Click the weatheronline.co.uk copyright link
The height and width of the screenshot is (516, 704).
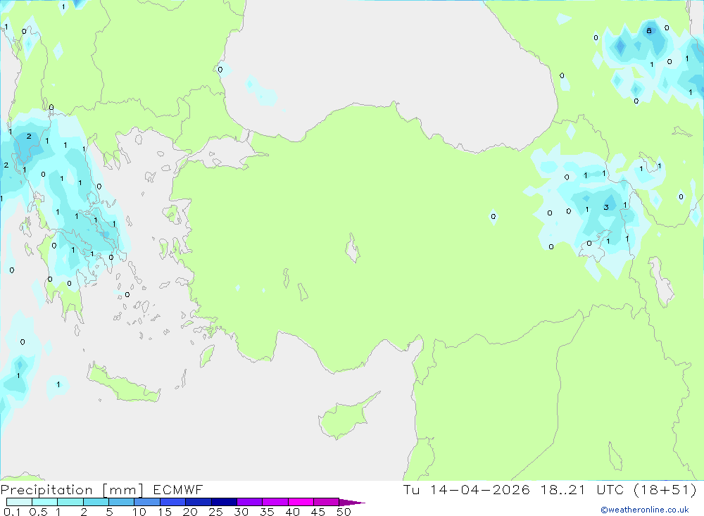click(644, 510)
